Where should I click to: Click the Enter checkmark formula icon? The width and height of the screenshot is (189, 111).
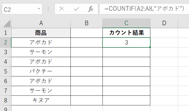pyautogui.click(x=76, y=9)
